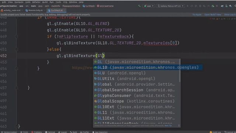
Task: Open the Code menu
Action: [x=28, y=2]
